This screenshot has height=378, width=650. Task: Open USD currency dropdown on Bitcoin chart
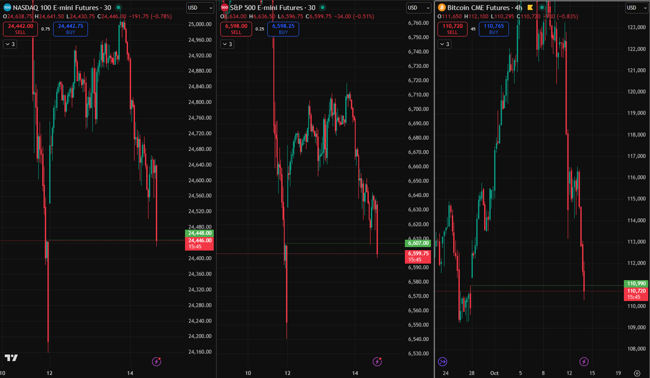[637, 8]
